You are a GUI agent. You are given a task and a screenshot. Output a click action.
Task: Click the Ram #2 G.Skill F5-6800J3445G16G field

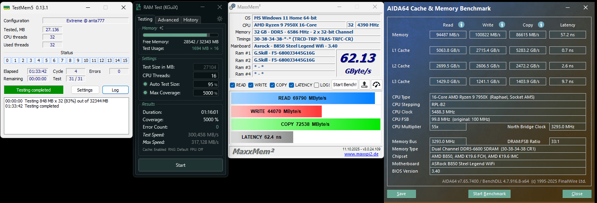point(294,60)
